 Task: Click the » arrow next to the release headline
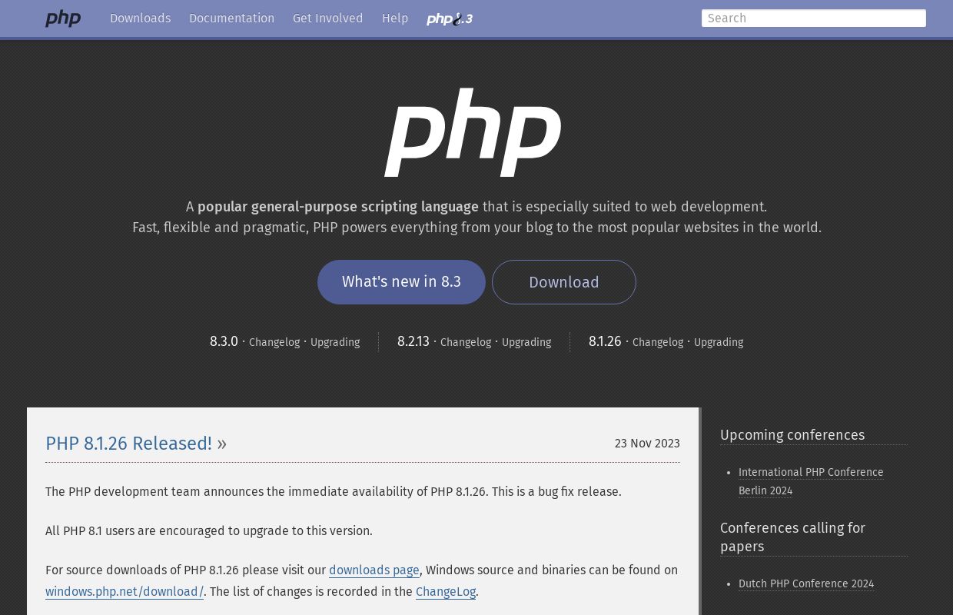(x=221, y=444)
